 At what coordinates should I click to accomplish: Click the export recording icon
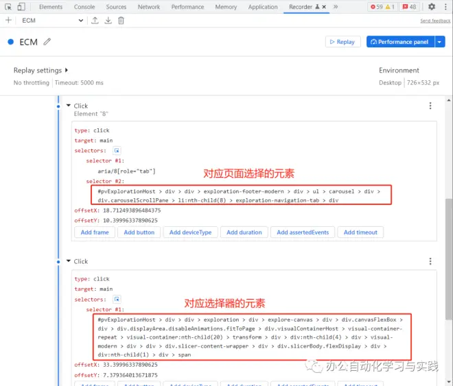(x=108, y=21)
